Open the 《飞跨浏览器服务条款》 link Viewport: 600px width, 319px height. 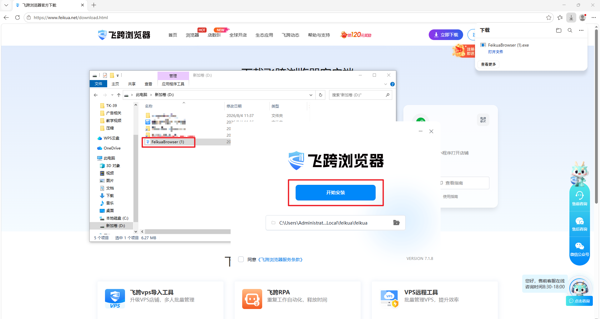pyautogui.click(x=280, y=260)
